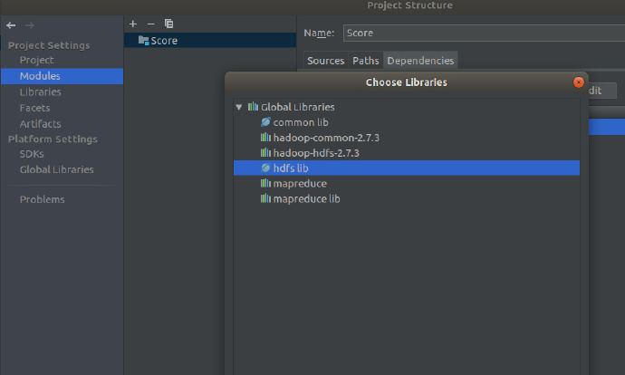Viewport: 625px width, 375px height.
Task: Choose hadoop-hdfs-2.7.3 from the list
Action: coord(315,153)
